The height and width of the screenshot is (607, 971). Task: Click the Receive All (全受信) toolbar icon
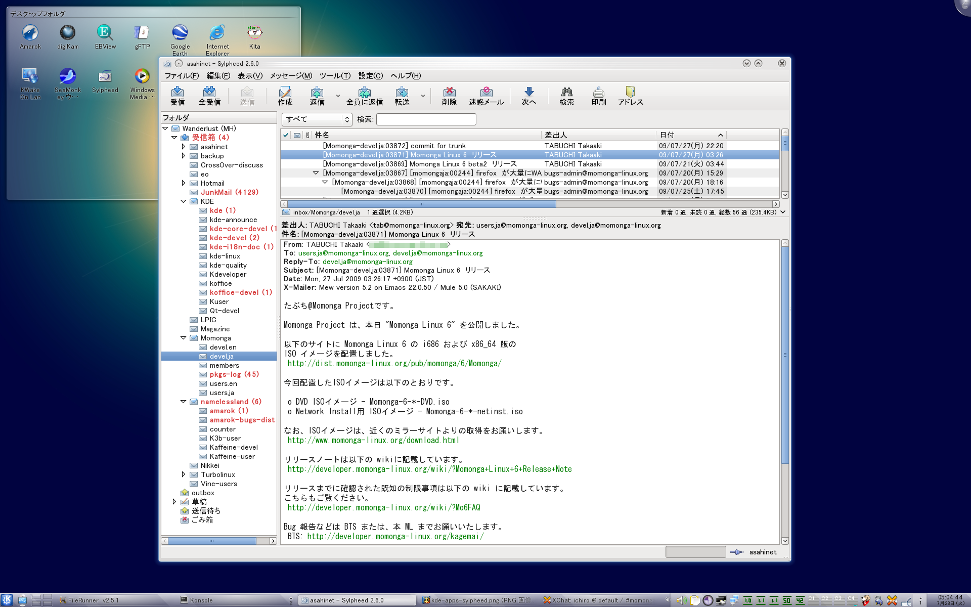click(209, 96)
